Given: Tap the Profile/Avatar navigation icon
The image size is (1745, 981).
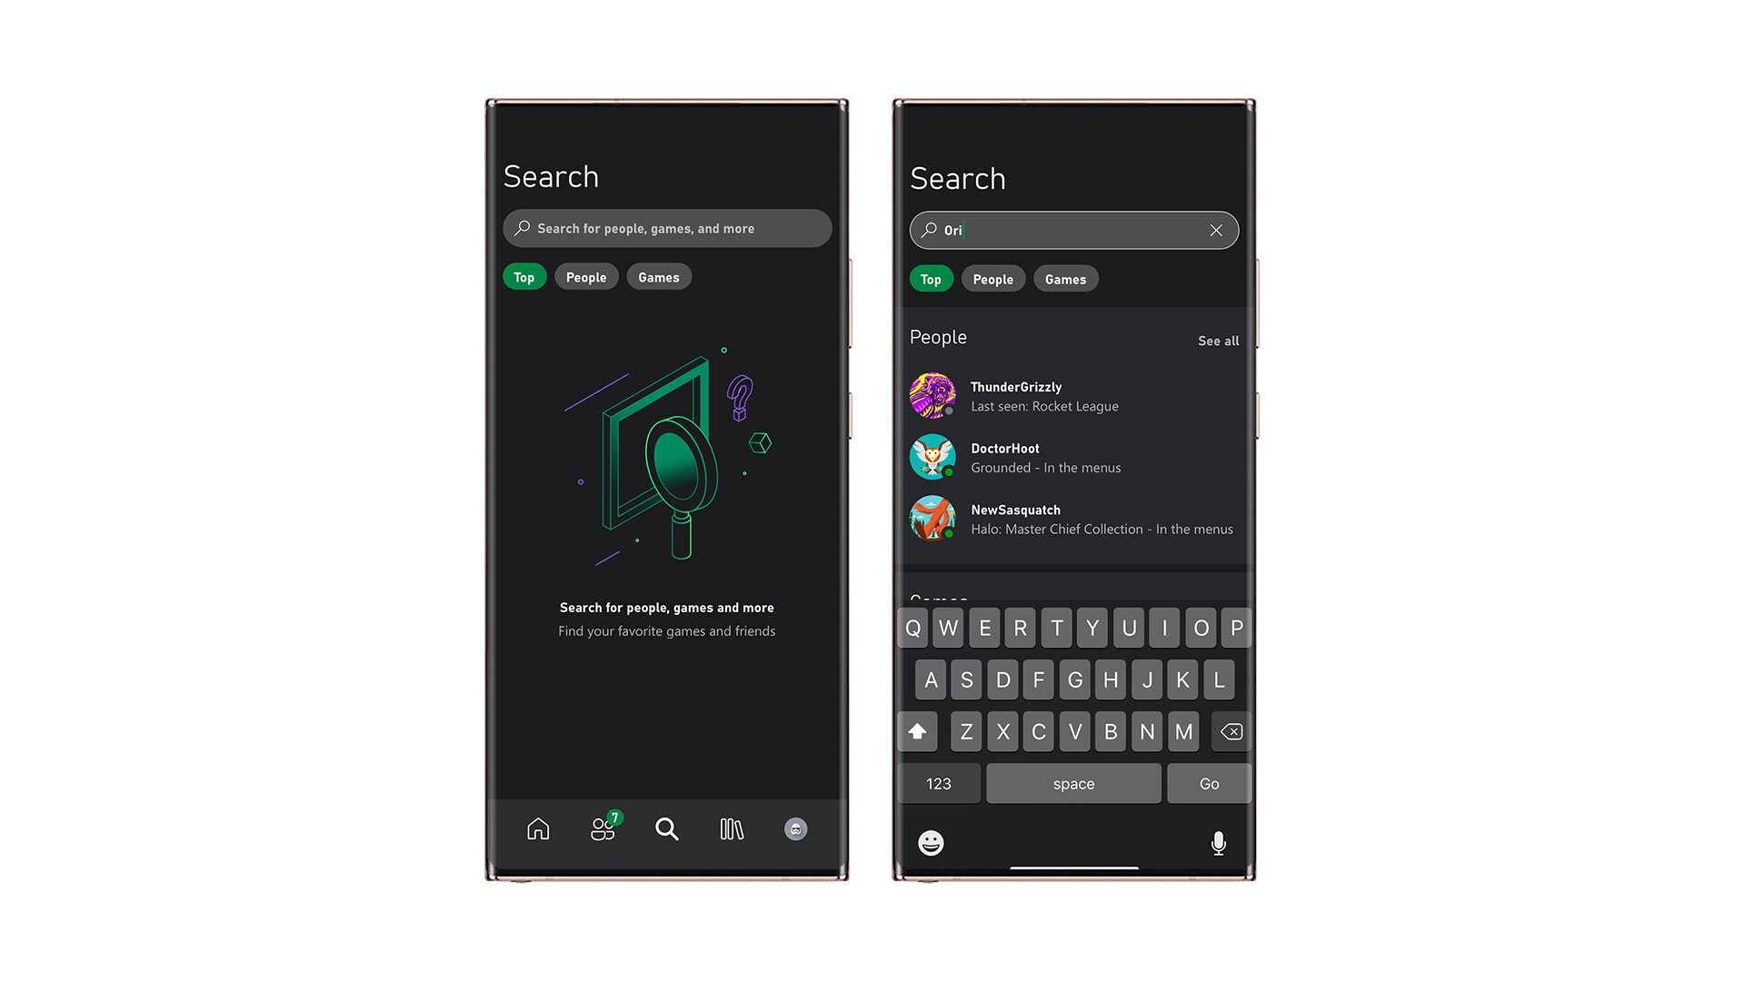Looking at the screenshot, I should (x=794, y=829).
